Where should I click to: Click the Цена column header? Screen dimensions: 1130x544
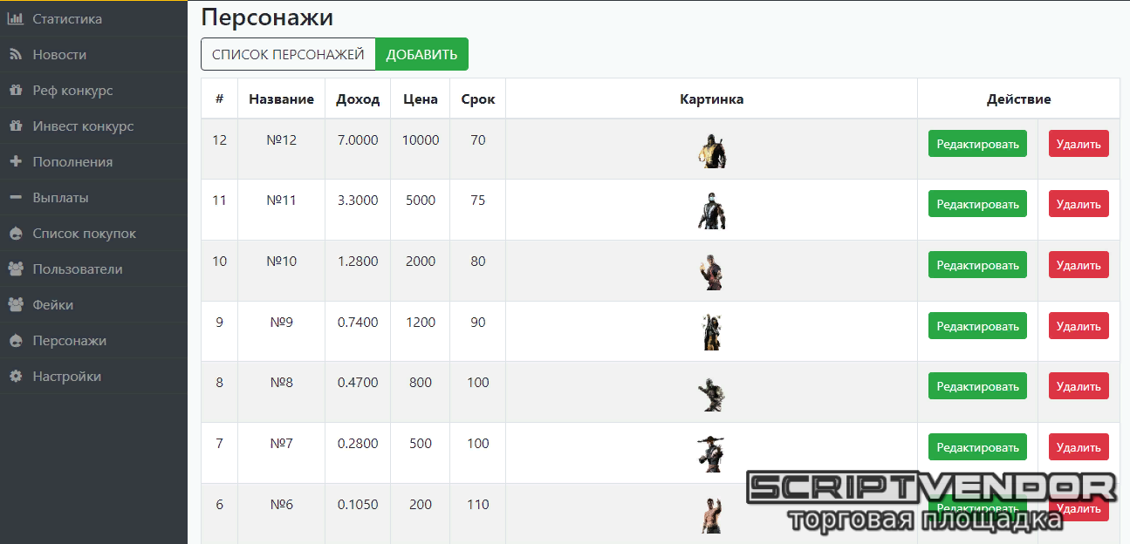coord(421,99)
